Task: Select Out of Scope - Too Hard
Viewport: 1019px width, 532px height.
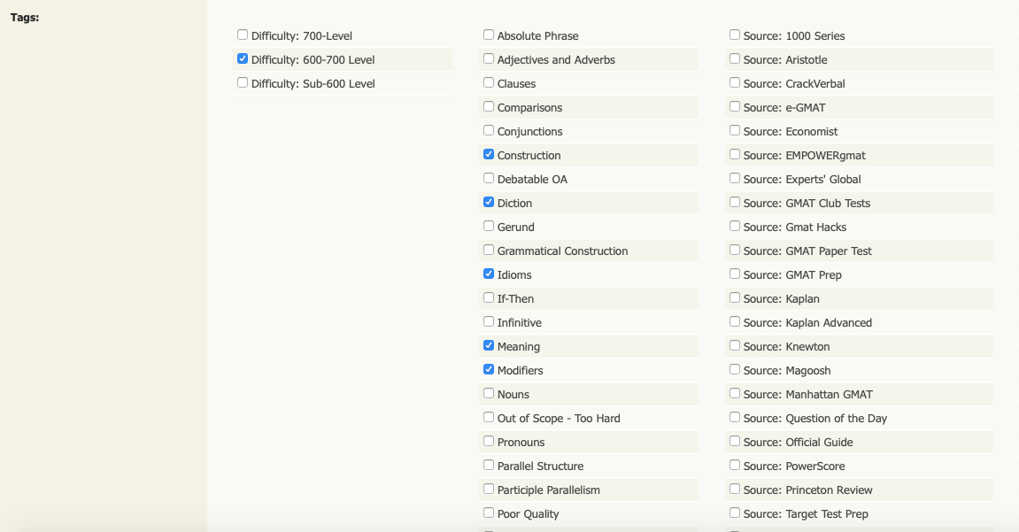Action: [x=489, y=418]
